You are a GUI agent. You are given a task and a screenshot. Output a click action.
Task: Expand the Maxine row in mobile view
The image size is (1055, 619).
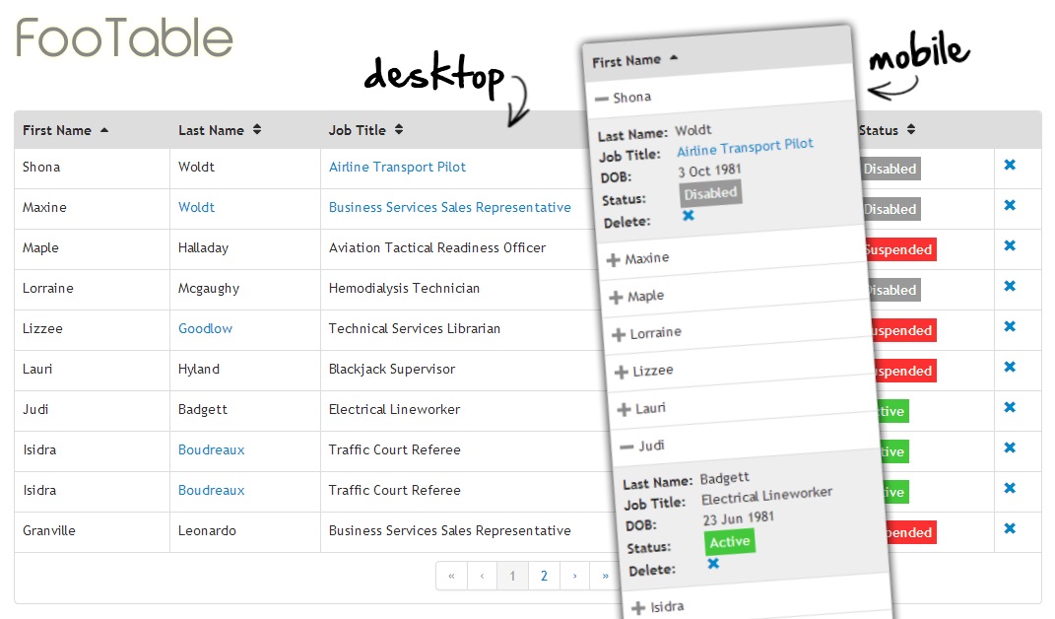click(613, 260)
